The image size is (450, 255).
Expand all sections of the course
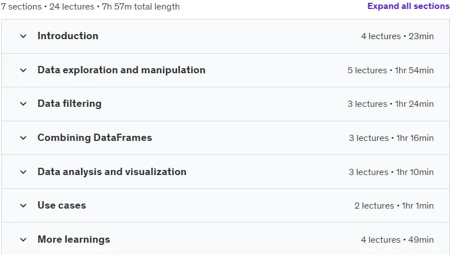pyautogui.click(x=409, y=6)
